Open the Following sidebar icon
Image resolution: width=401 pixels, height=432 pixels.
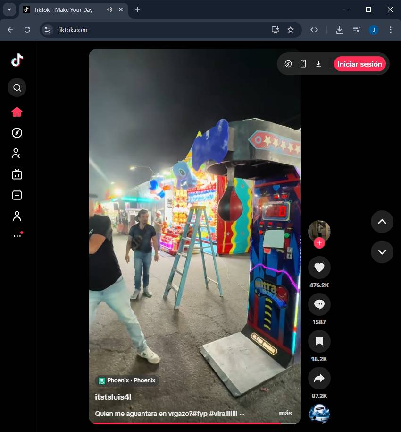click(17, 153)
